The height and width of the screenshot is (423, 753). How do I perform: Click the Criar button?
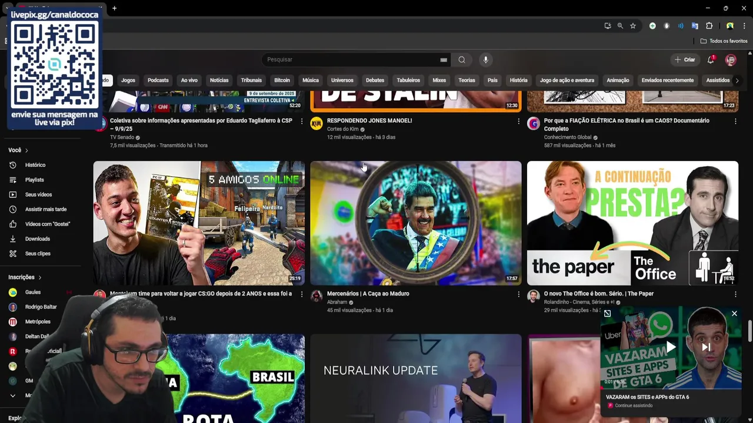point(685,59)
